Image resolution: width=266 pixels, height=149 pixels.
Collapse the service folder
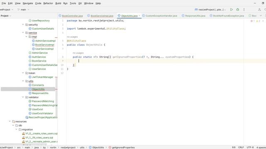click(x=23, y=32)
